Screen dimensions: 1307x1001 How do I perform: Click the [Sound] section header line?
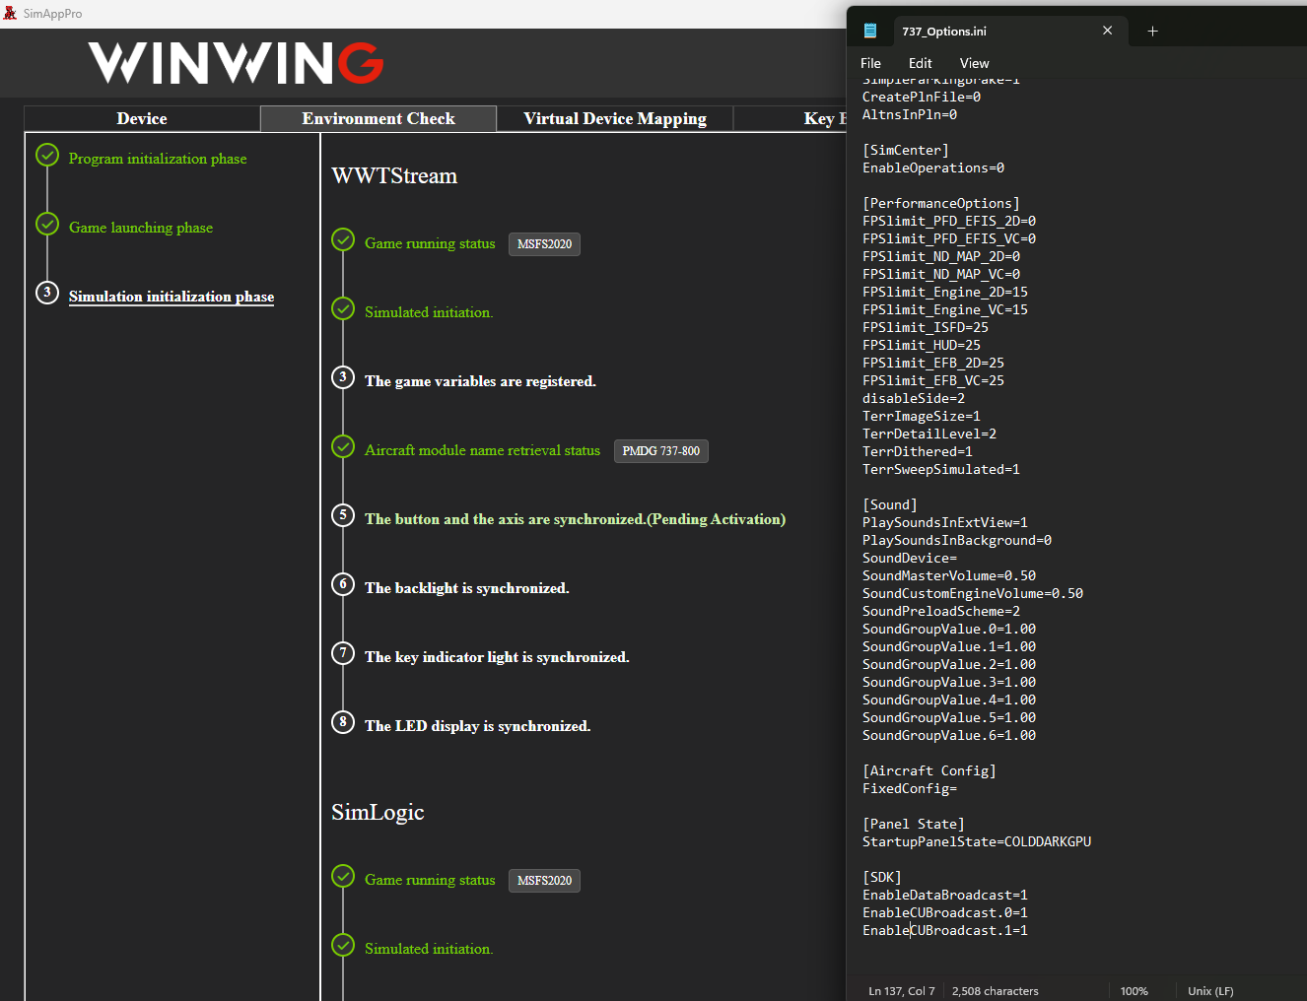[x=890, y=505]
